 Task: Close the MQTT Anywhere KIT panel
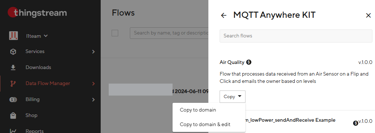368,16
